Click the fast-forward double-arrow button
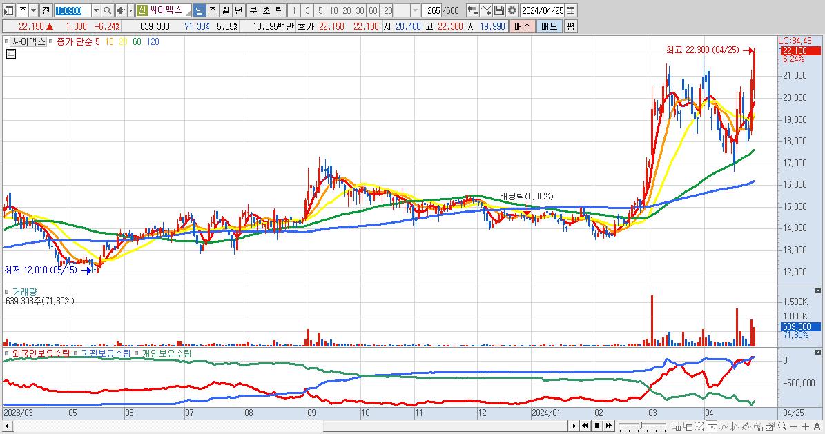The width and height of the screenshot is (825, 434). 609,426
